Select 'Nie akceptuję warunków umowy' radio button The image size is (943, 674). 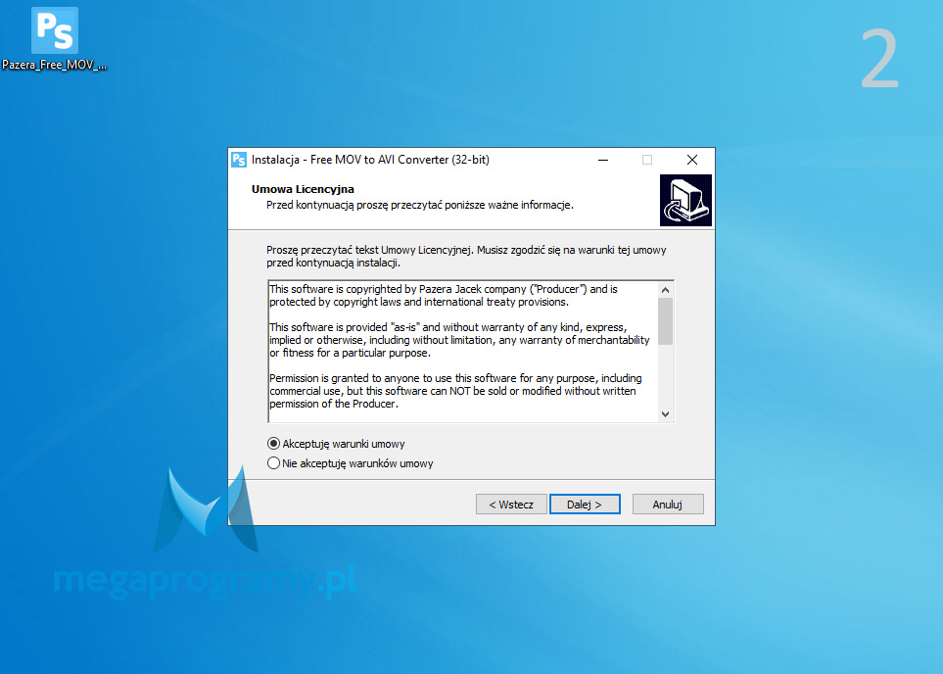[x=273, y=463]
